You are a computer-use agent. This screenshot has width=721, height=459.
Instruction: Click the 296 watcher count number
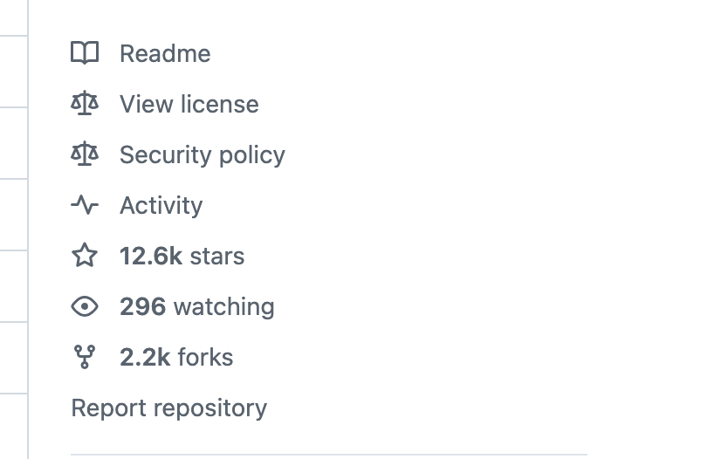coord(142,306)
